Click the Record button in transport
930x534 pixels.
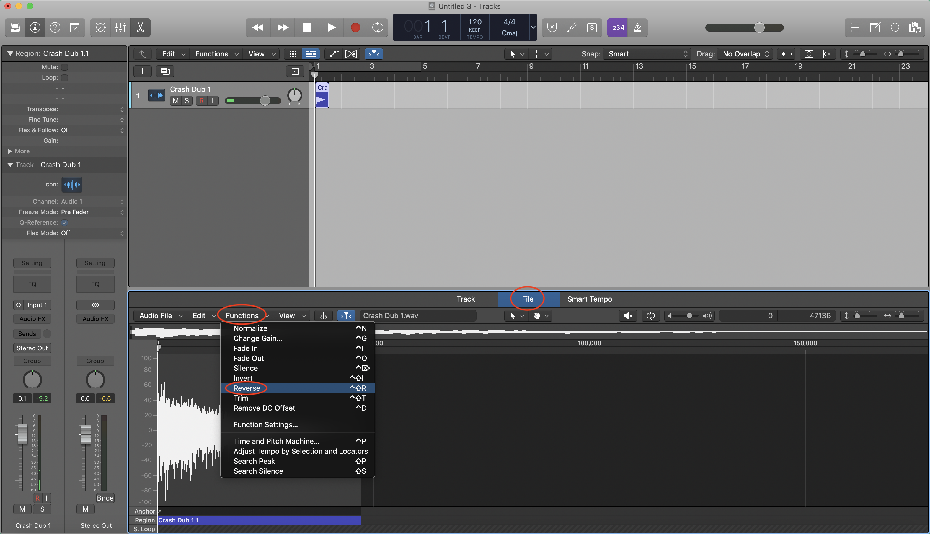tap(355, 27)
